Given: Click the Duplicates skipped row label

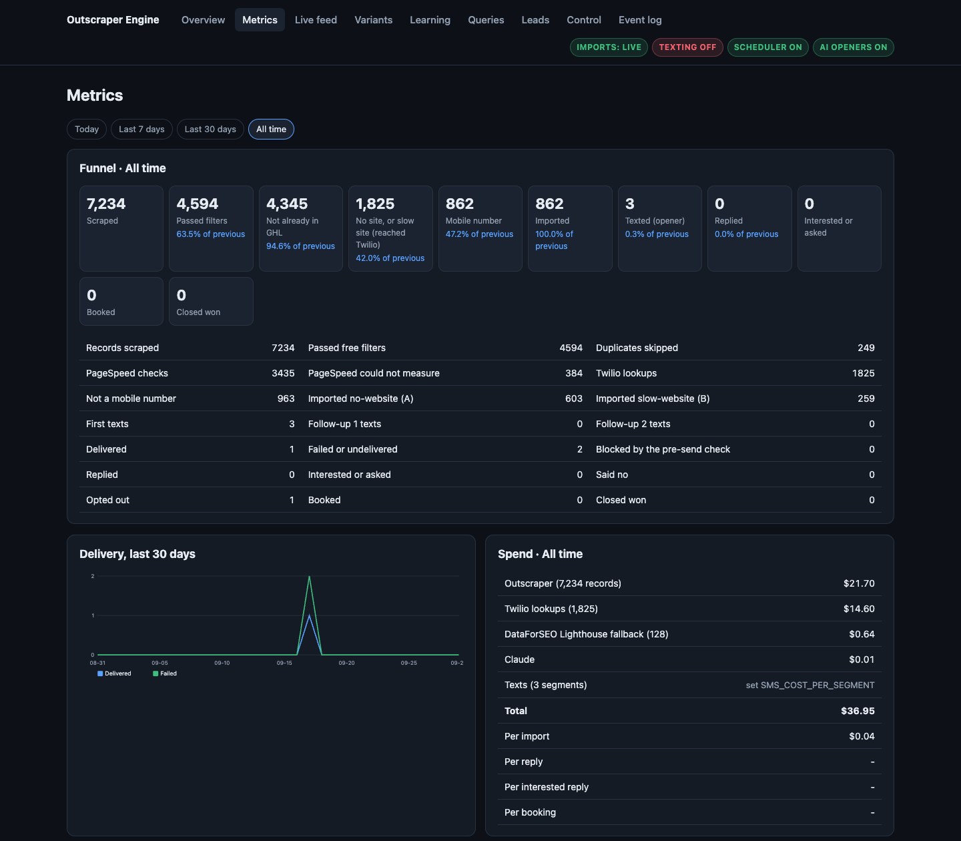Looking at the screenshot, I should 637,348.
